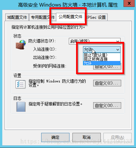136x148 pixels.
Task: Click the 取消 button
Action: coord(87,137)
